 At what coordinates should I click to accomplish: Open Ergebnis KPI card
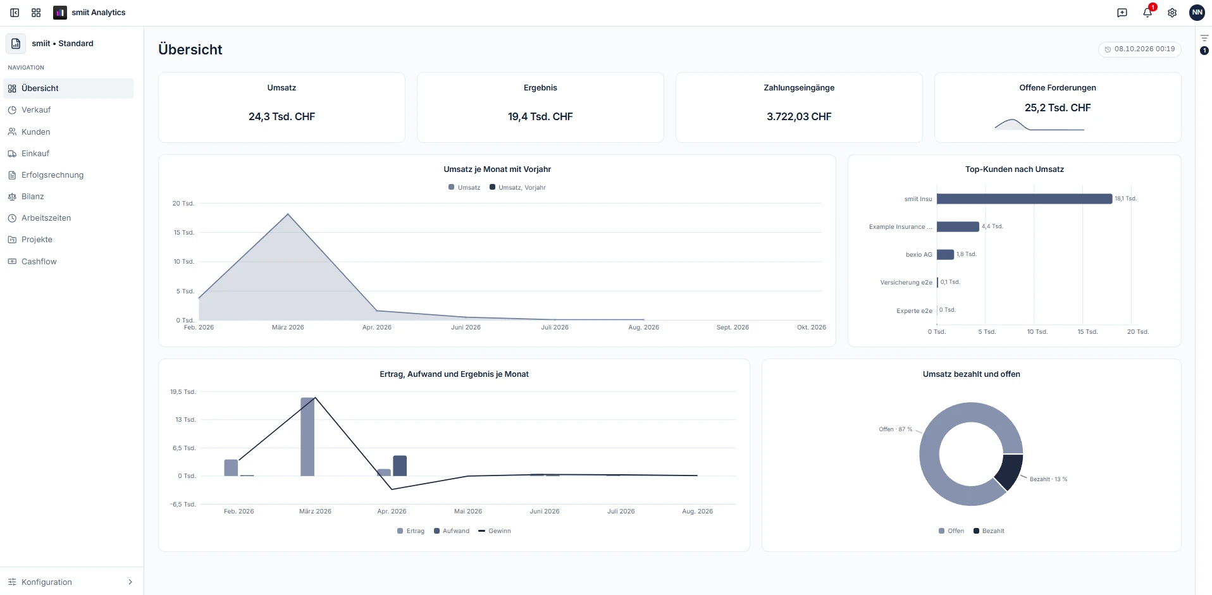click(x=540, y=107)
